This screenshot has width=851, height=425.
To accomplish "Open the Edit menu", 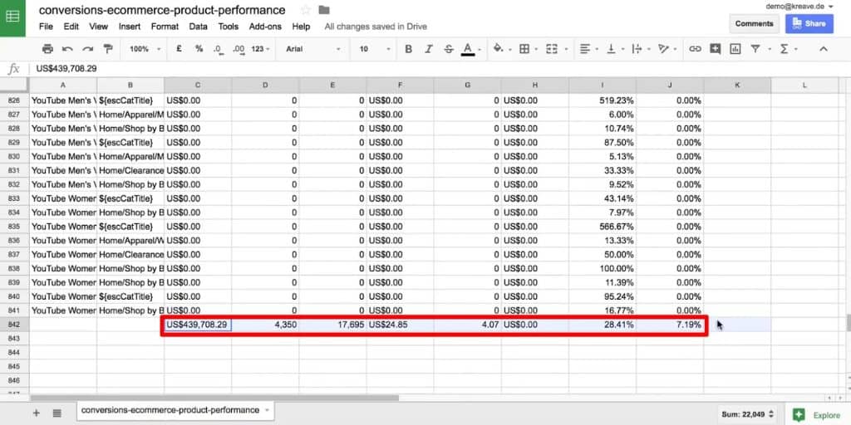I will 71,27.
